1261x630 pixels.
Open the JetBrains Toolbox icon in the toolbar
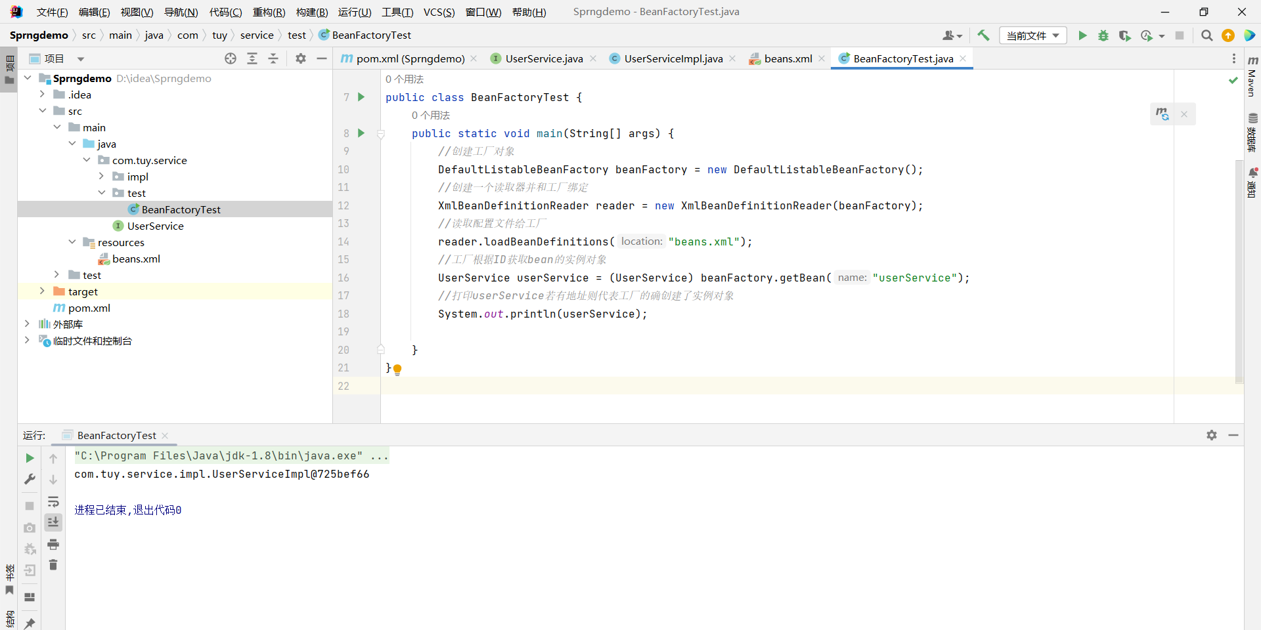[1249, 35]
